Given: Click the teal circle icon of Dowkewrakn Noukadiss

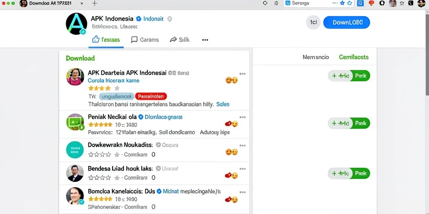Looking at the screenshot, I should point(75,150).
